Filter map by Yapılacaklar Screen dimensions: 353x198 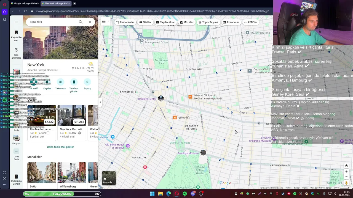pyautogui.click(x=165, y=22)
